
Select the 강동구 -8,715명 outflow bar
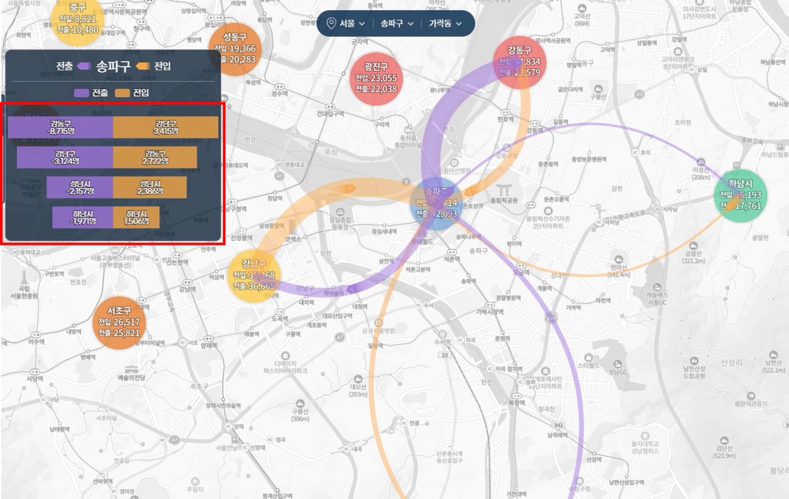60,127
